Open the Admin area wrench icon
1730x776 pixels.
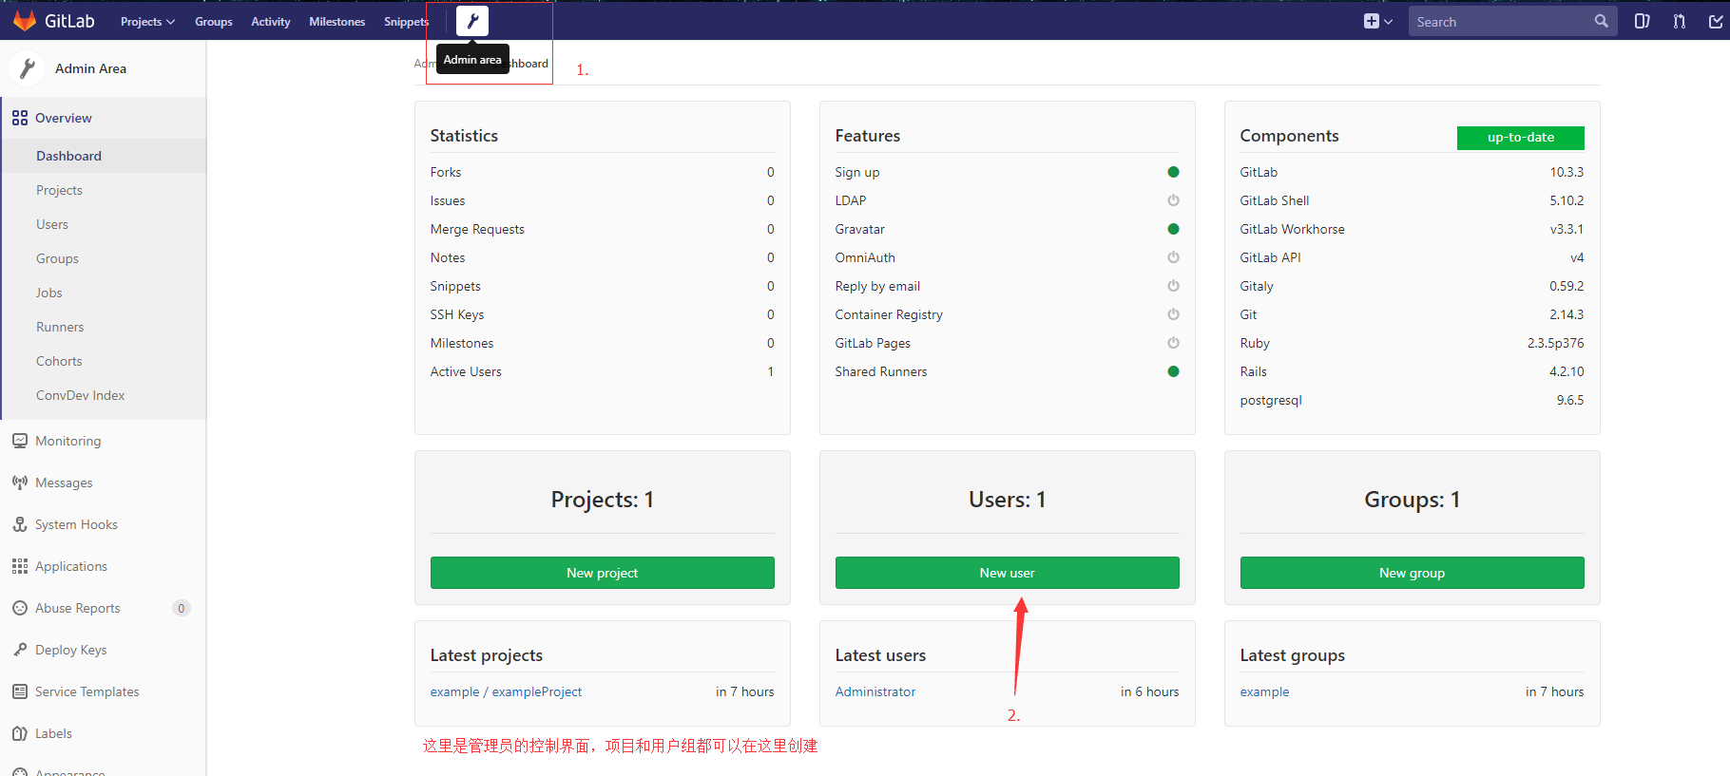472,21
